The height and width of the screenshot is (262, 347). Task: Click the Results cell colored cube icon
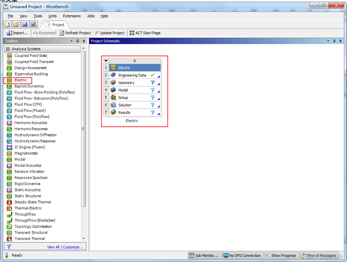click(113, 112)
